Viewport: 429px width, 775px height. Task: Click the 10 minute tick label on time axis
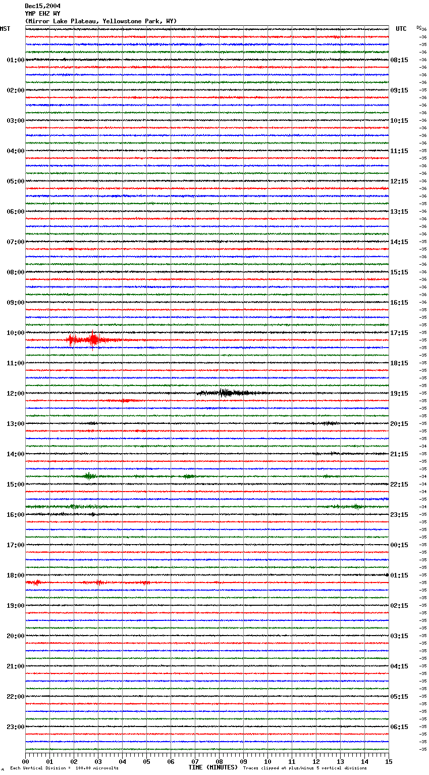267,761
